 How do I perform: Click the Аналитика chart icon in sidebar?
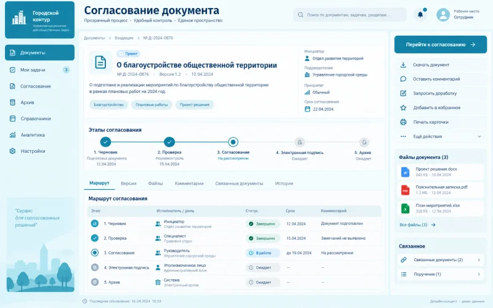[12, 135]
